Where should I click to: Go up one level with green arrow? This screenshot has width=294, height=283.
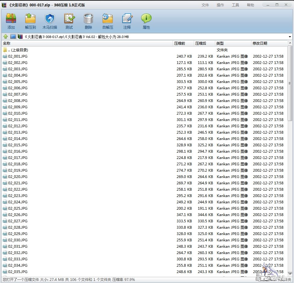5,37
